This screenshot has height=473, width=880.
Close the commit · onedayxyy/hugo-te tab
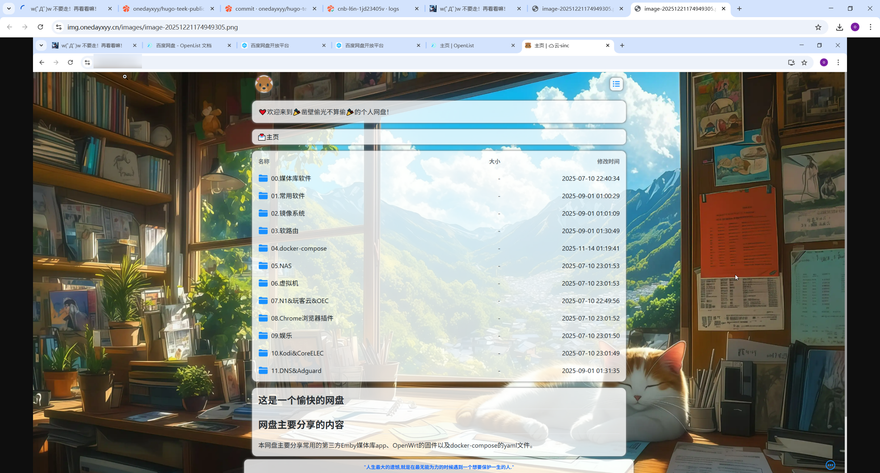point(314,9)
